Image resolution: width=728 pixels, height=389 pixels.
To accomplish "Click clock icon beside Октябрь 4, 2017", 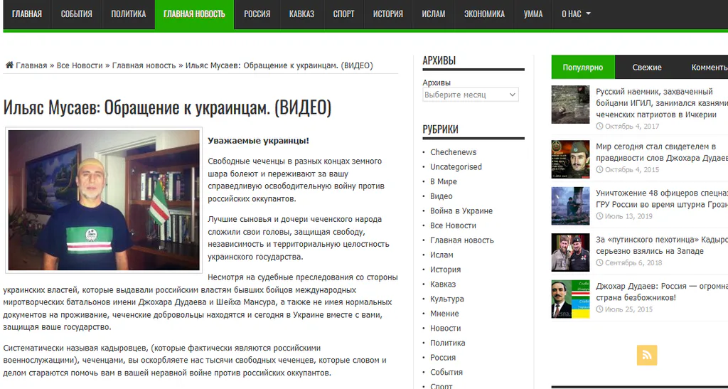I will click(599, 127).
